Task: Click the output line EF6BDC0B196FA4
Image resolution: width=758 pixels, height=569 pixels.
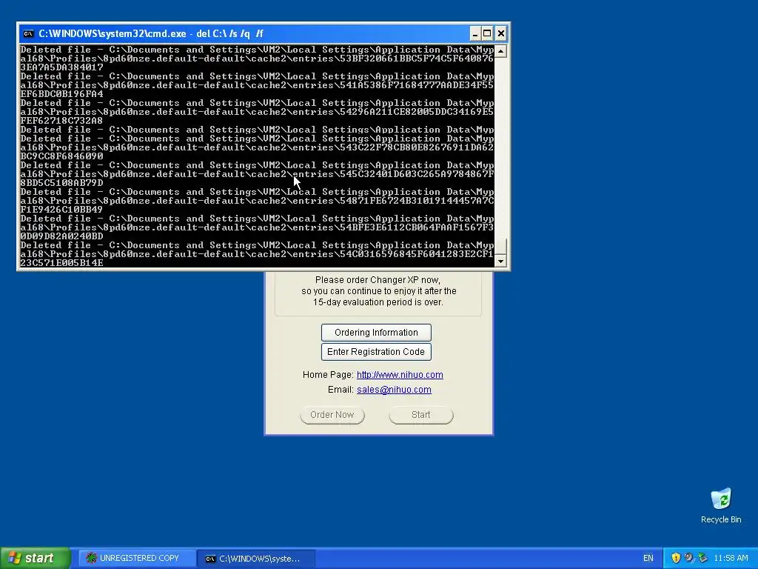Action: click(61, 94)
